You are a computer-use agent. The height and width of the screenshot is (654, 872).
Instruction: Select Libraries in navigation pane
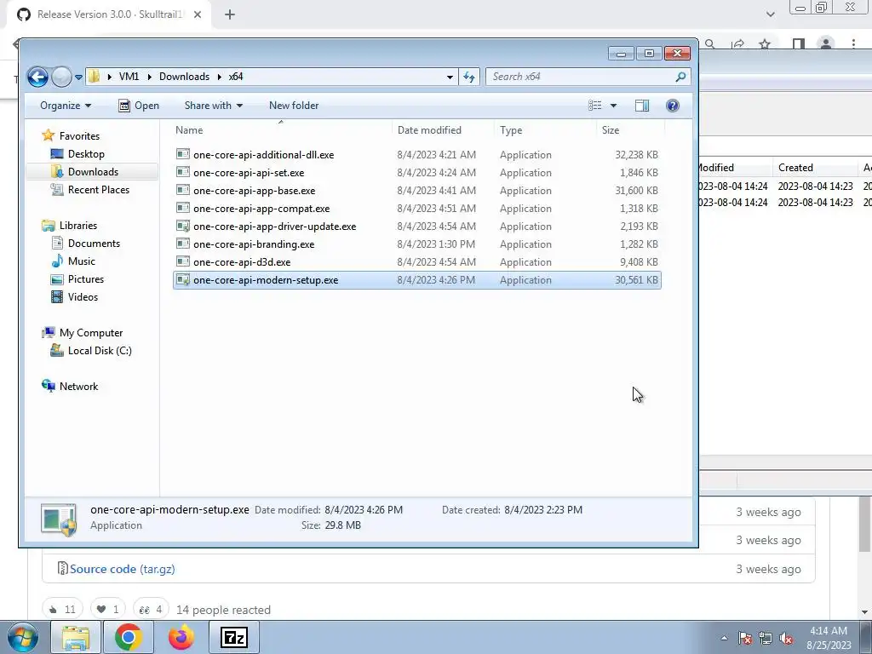click(x=70, y=225)
